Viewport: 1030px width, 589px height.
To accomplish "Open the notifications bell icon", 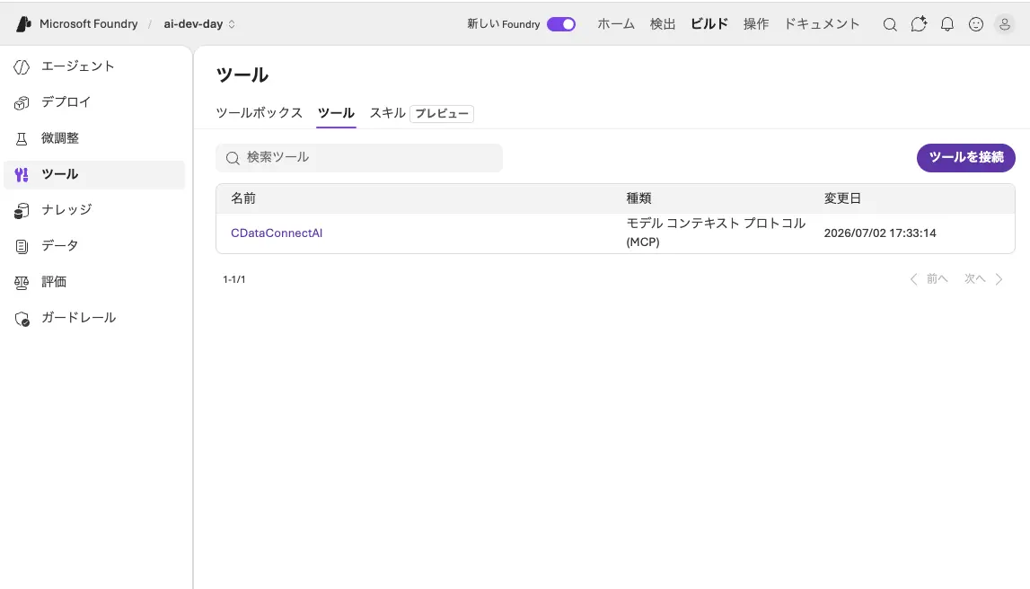I will (947, 25).
